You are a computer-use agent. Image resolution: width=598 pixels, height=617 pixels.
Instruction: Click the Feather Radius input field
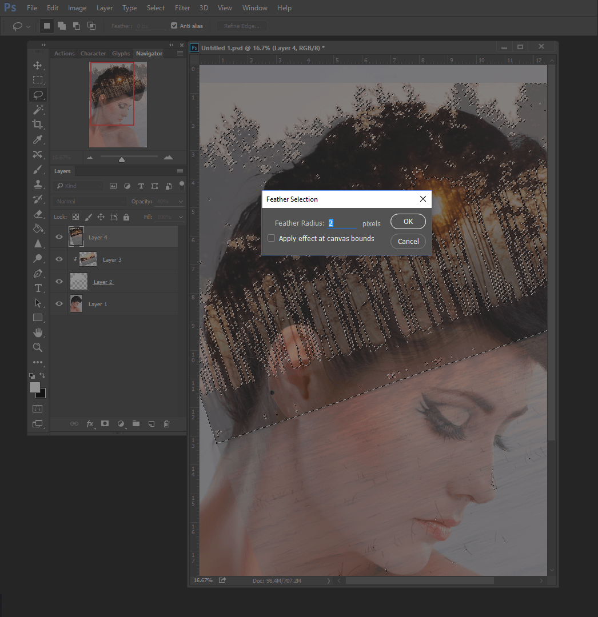click(x=341, y=223)
